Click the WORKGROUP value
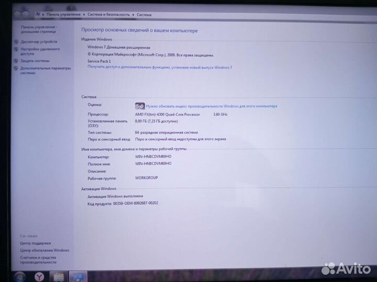 [147, 178]
